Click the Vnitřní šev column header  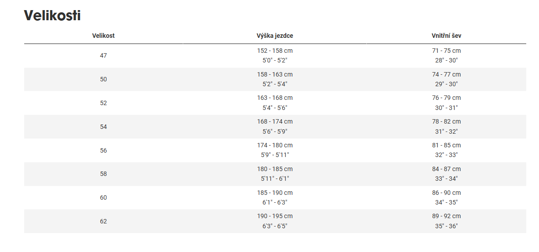click(x=446, y=36)
